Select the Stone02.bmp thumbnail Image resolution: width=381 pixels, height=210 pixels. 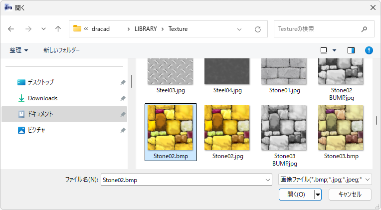171,128
